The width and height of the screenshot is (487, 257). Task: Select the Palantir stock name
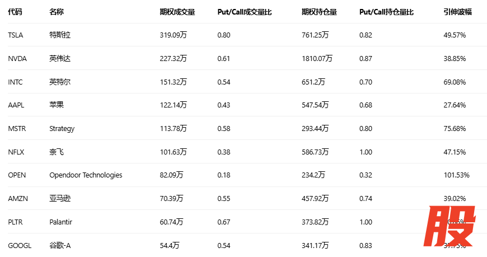click(x=60, y=222)
